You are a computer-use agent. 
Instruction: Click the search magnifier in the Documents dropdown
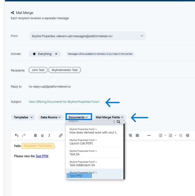[x=118, y=122]
